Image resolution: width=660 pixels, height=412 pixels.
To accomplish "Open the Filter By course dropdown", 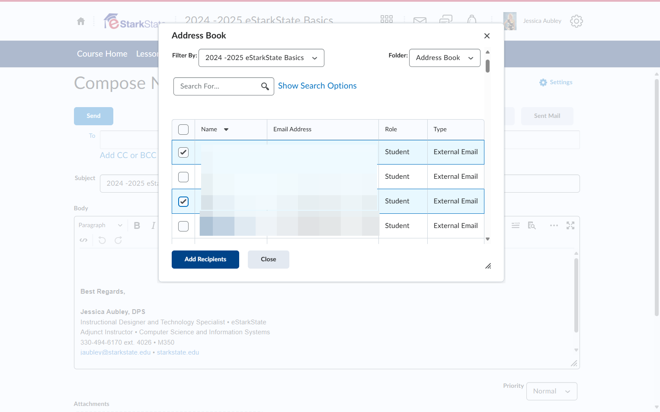I will coord(261,58).
